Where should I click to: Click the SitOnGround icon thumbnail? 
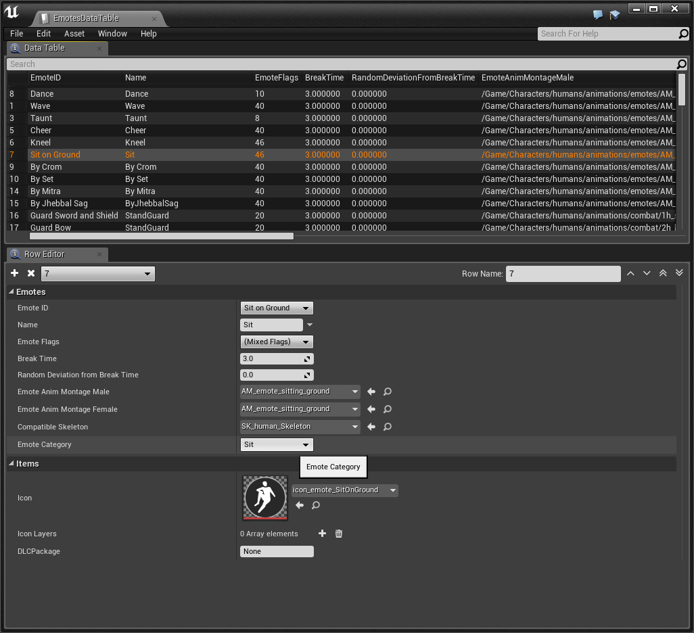click(x=265, y=498)
